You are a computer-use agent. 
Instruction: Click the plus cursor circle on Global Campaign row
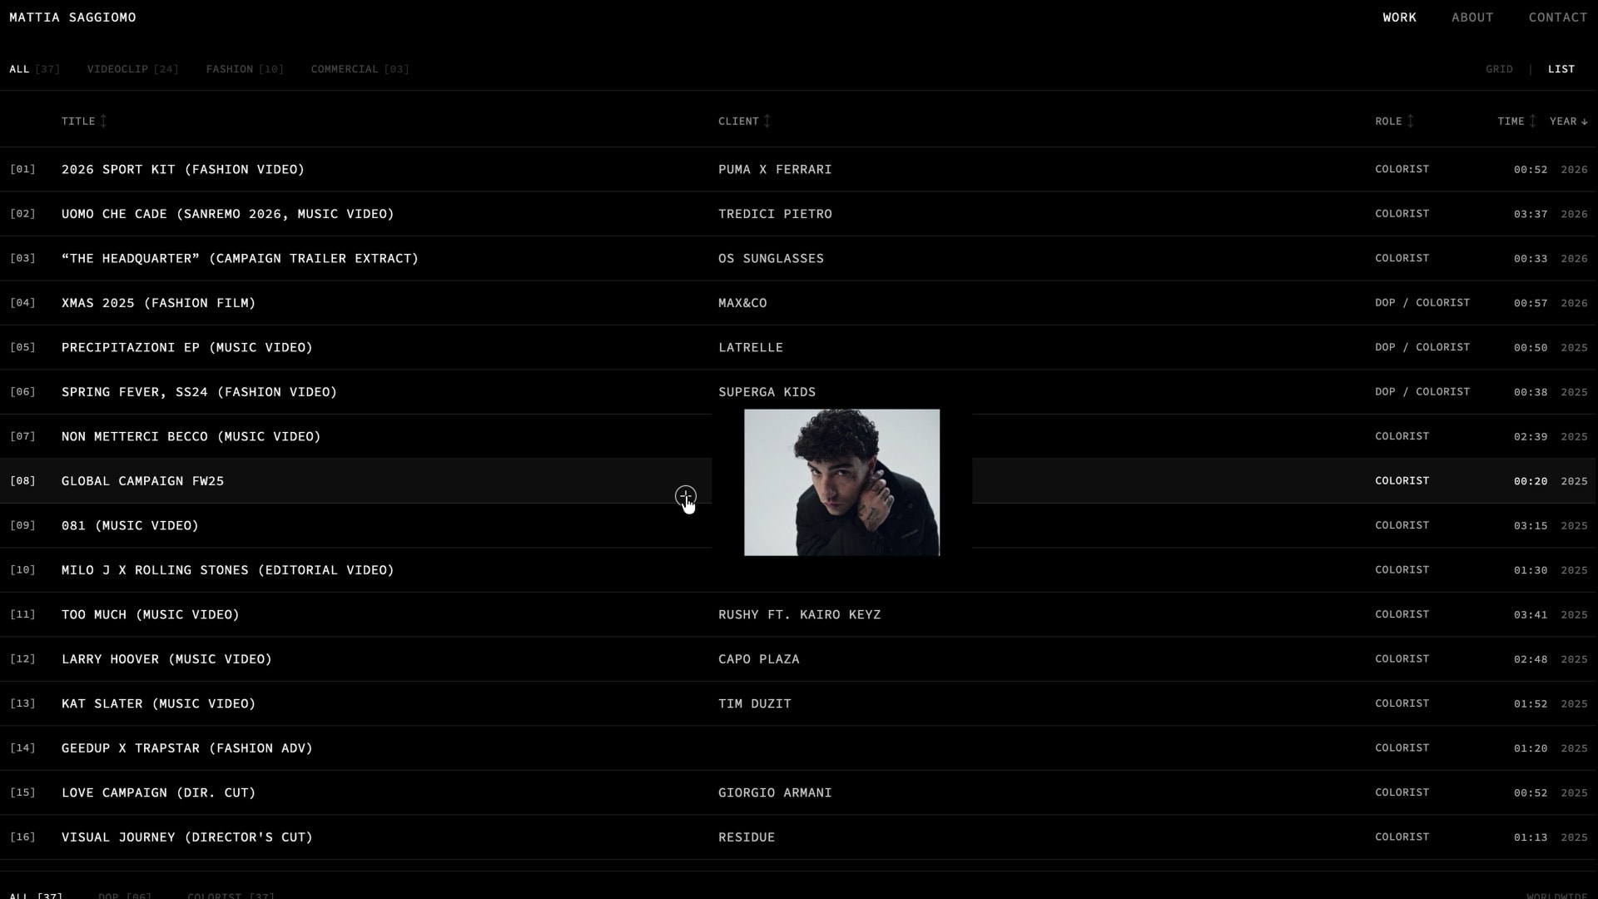pyautogui.click(x=685, y=497)
